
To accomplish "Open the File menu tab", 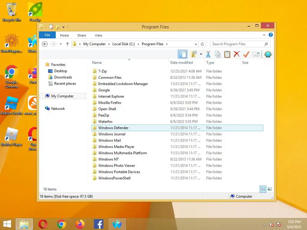I will [x=47, y=35].
